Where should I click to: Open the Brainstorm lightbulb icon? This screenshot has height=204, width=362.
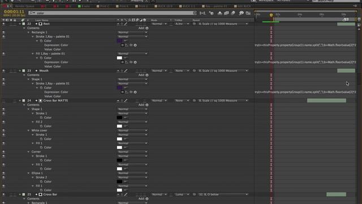(x=242, y=13)
